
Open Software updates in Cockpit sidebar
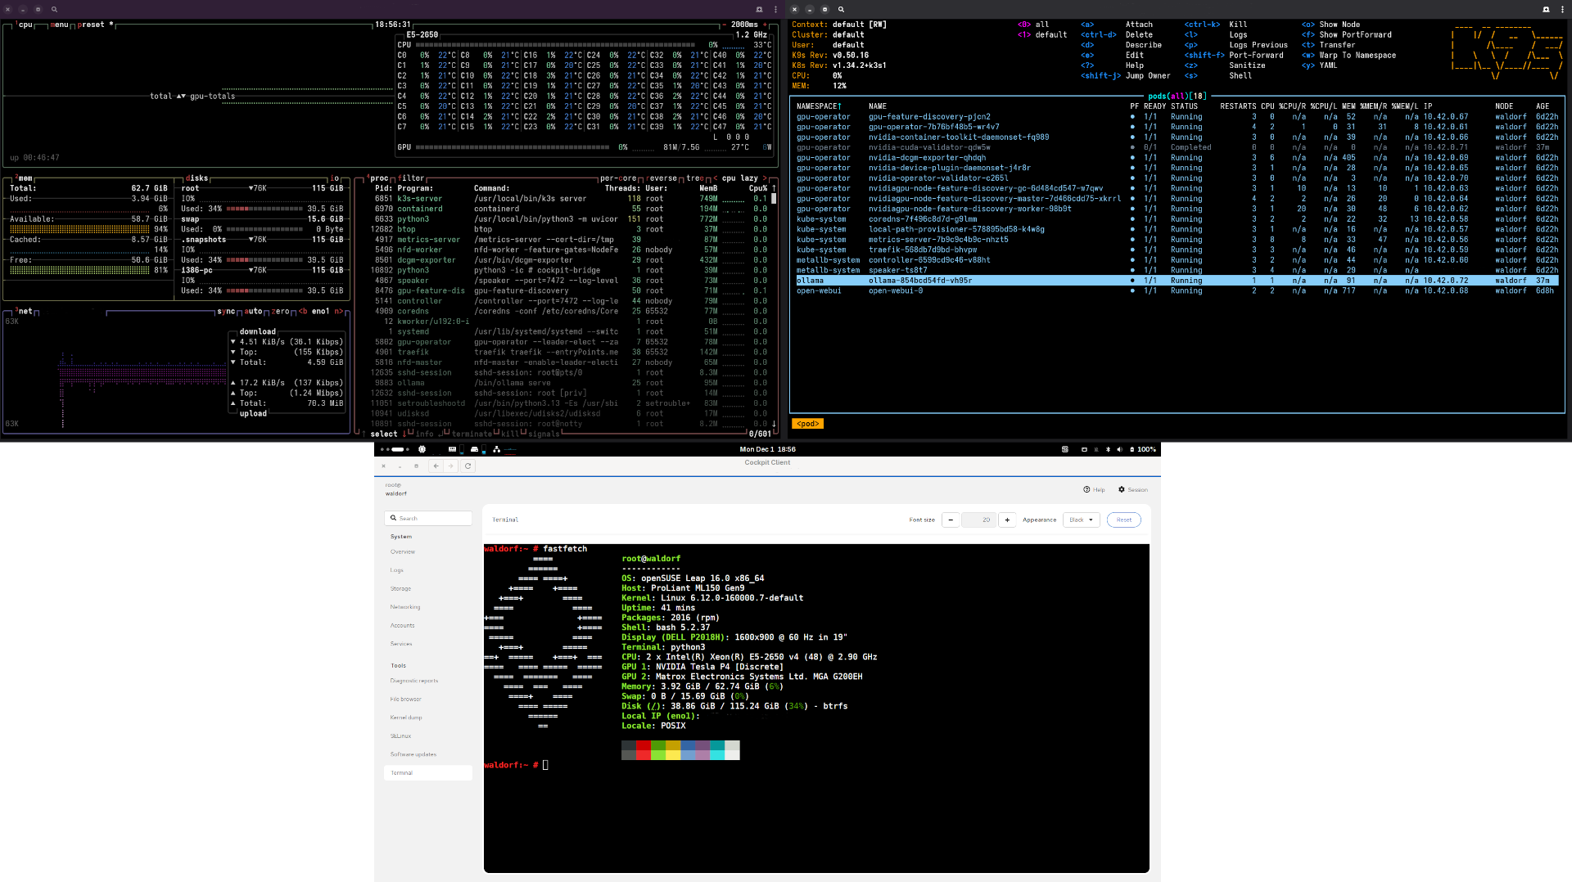point(413,754)
